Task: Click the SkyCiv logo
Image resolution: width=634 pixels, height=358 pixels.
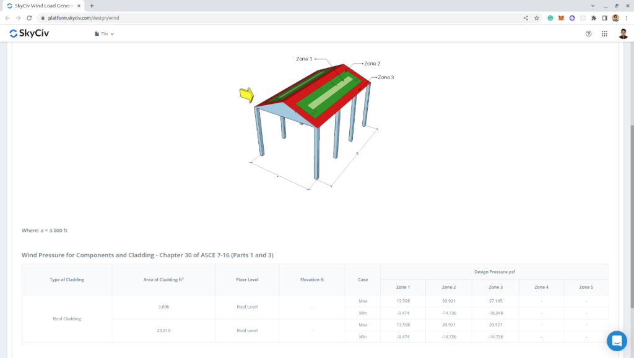Action: (29, 33)
